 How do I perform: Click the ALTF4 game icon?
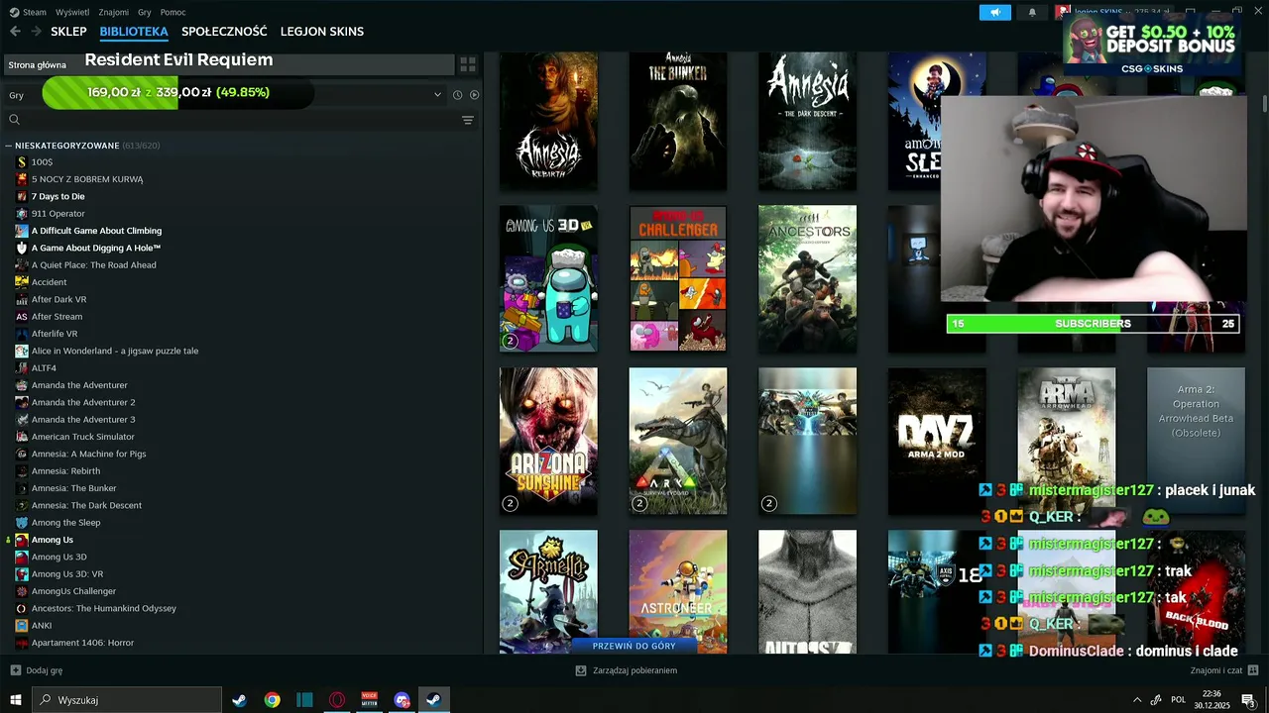click(22, 368)
